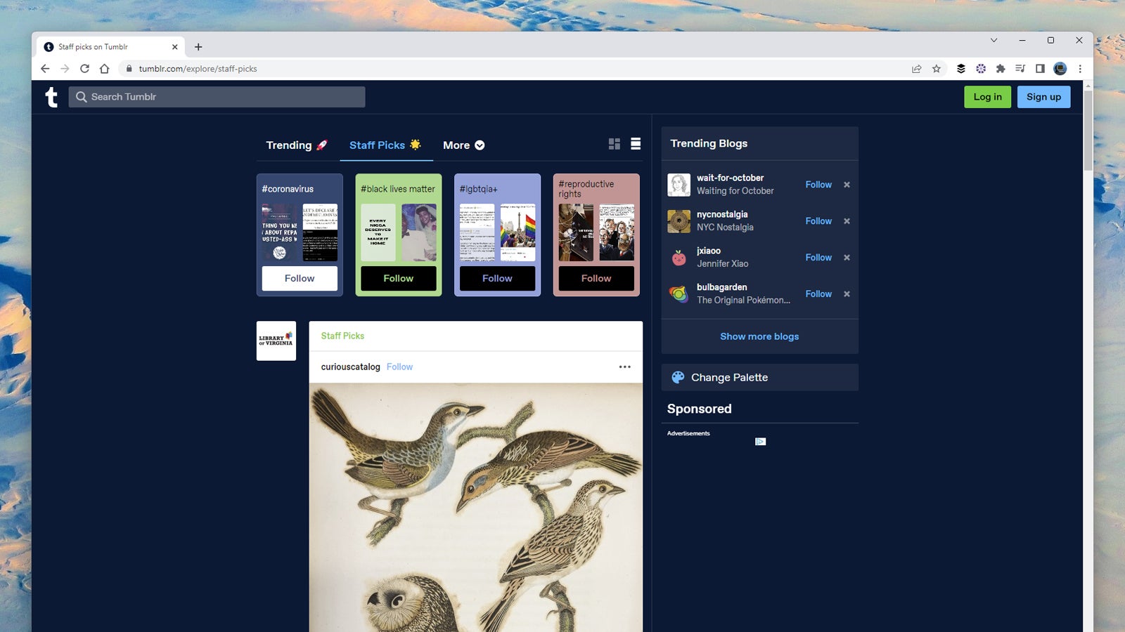The height and width of the screenshot is (632, 1125).
Task: Open the More dropdown
Action: 463,145
